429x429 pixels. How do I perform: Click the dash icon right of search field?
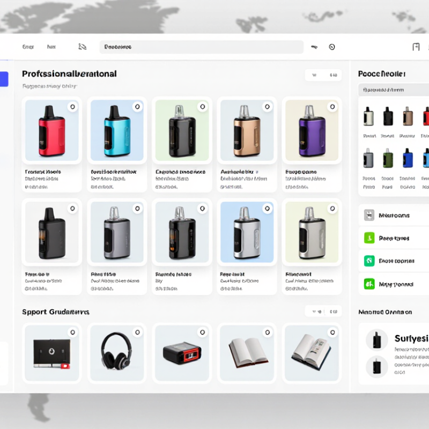pos(314,47)
